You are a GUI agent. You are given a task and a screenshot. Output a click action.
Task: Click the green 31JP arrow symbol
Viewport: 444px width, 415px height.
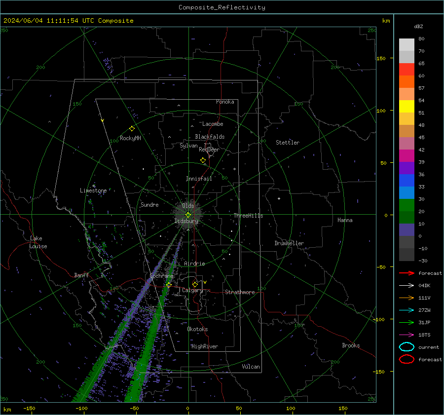point(407,322)
